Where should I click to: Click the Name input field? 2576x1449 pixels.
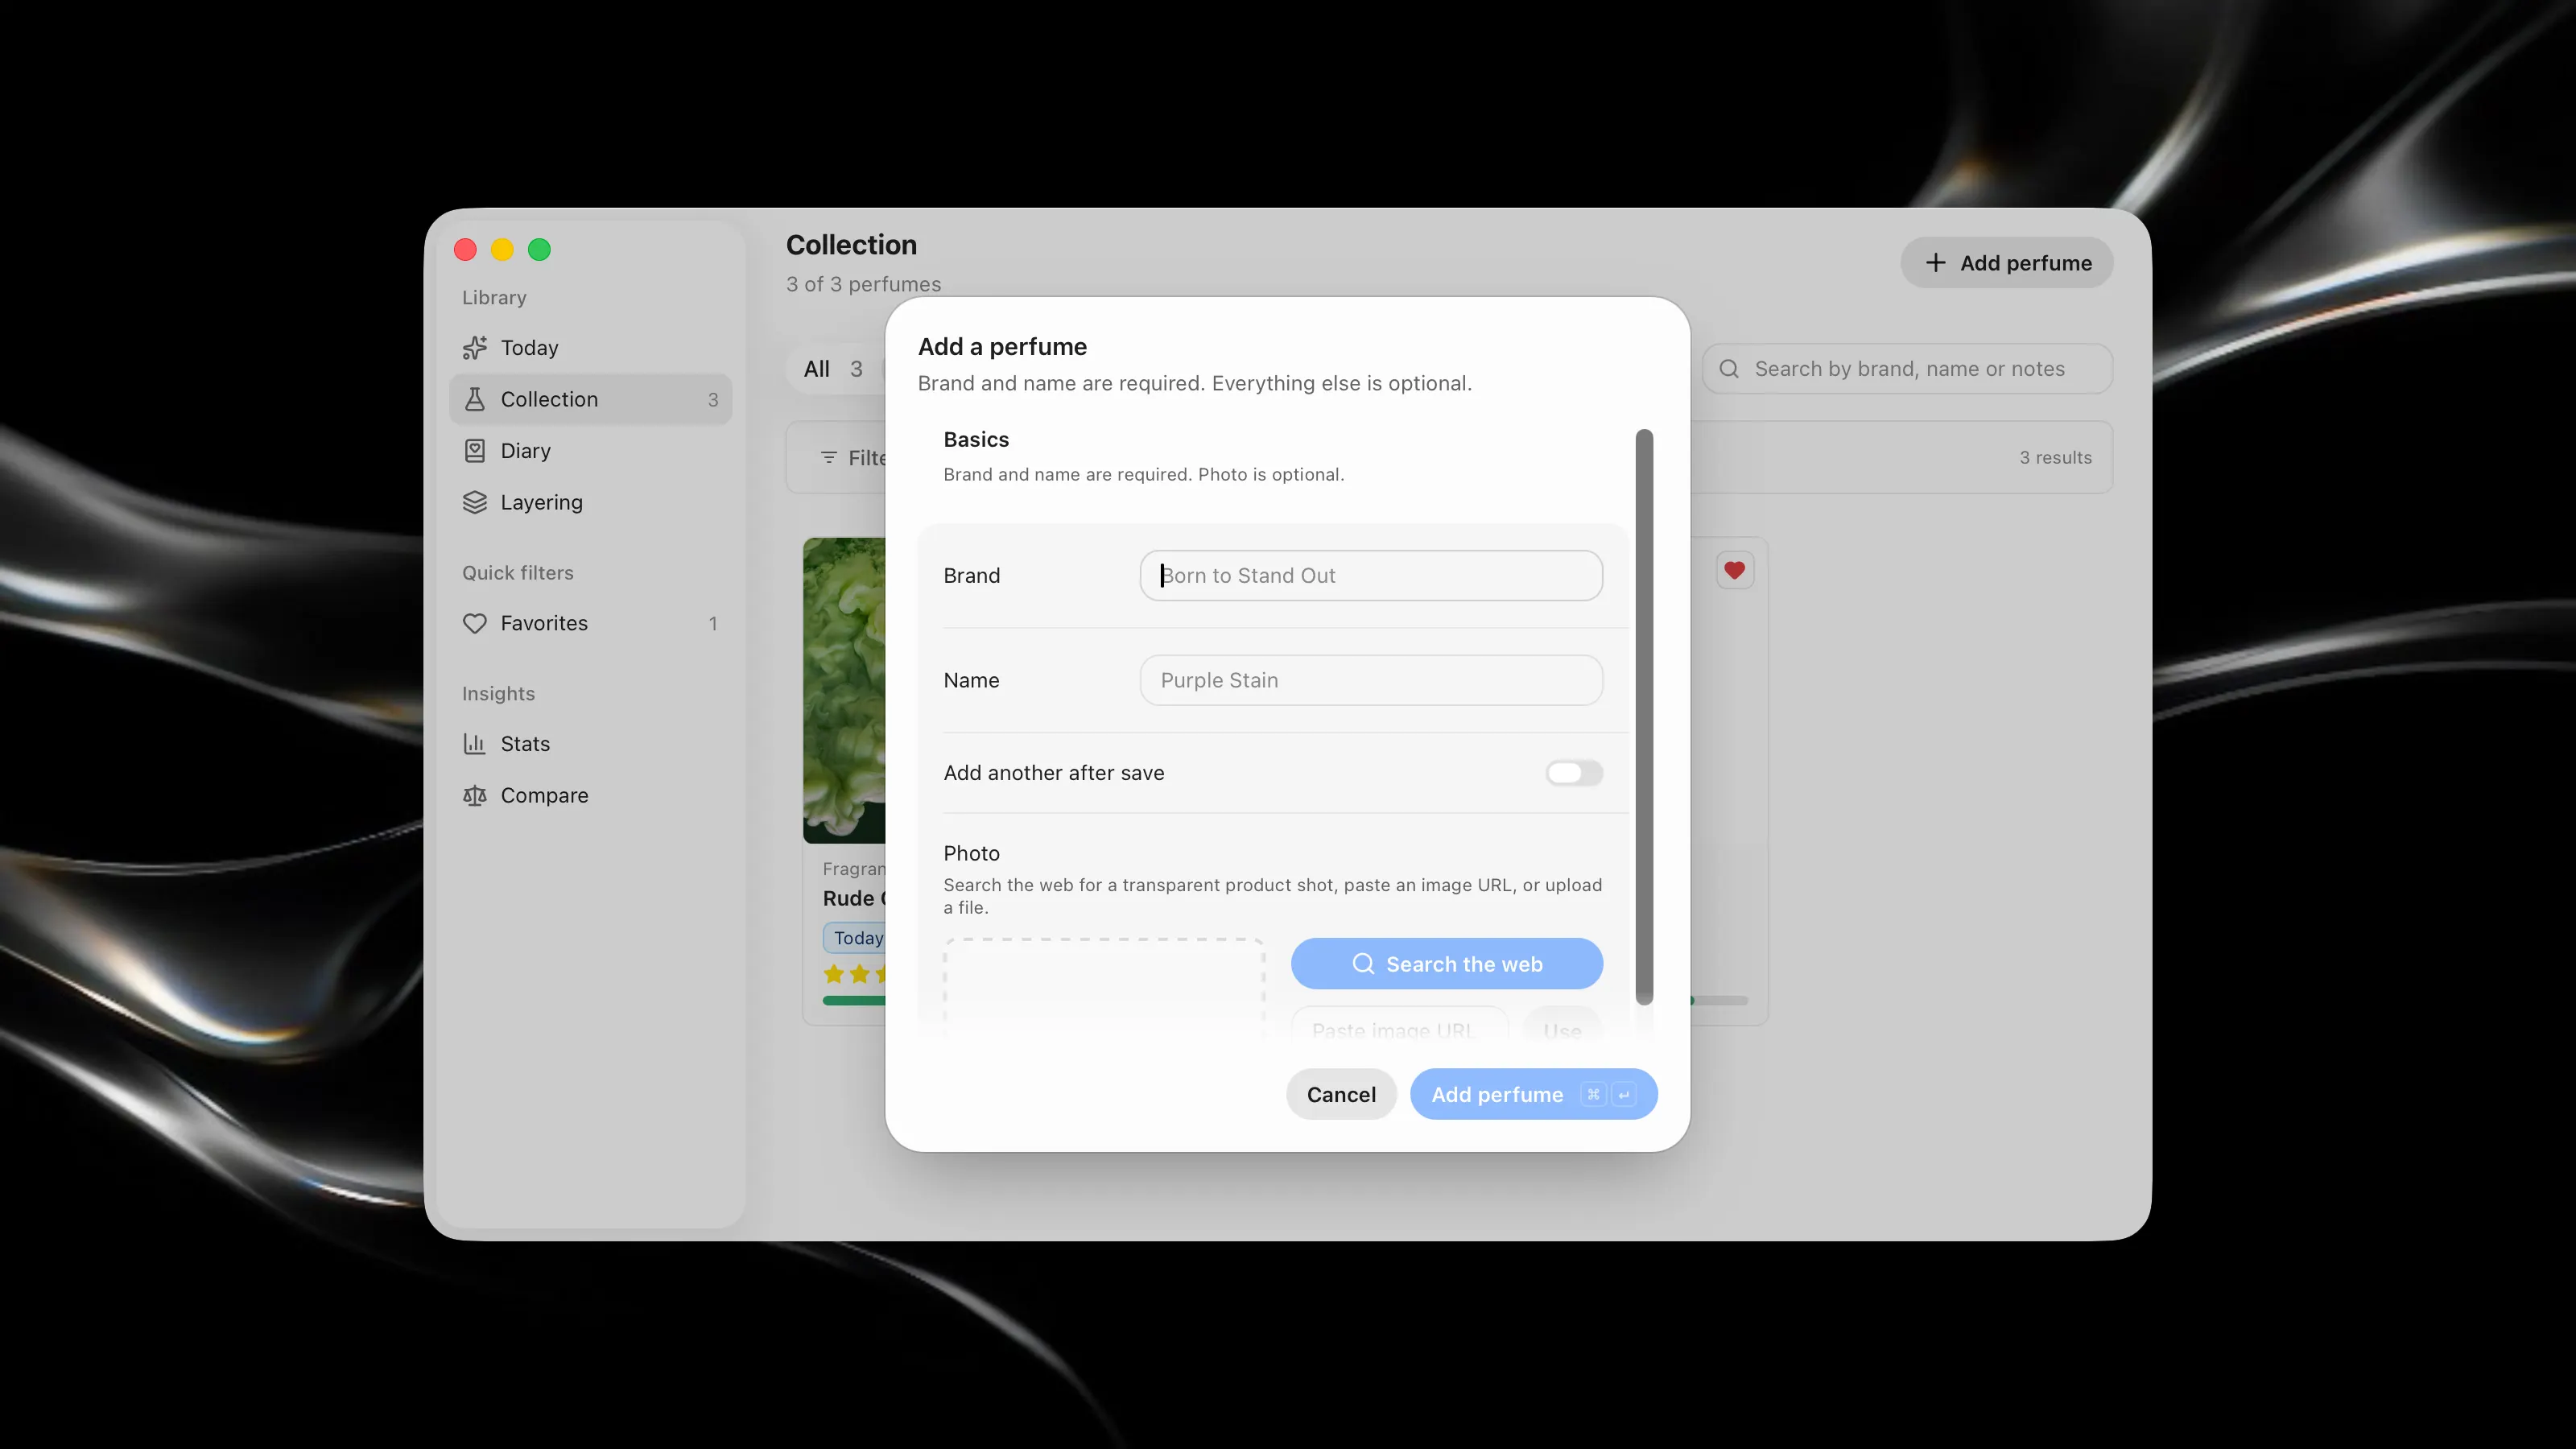click(x=1371, y=680)
